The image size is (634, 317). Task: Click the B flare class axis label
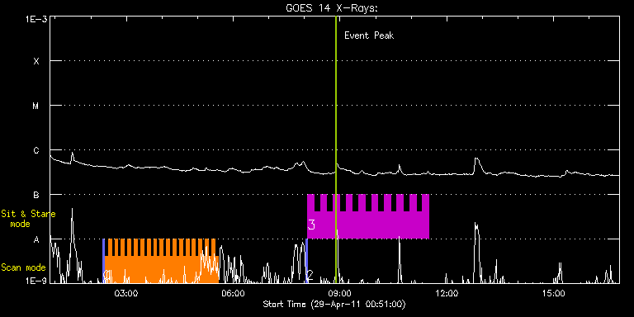tap(36, 195)
